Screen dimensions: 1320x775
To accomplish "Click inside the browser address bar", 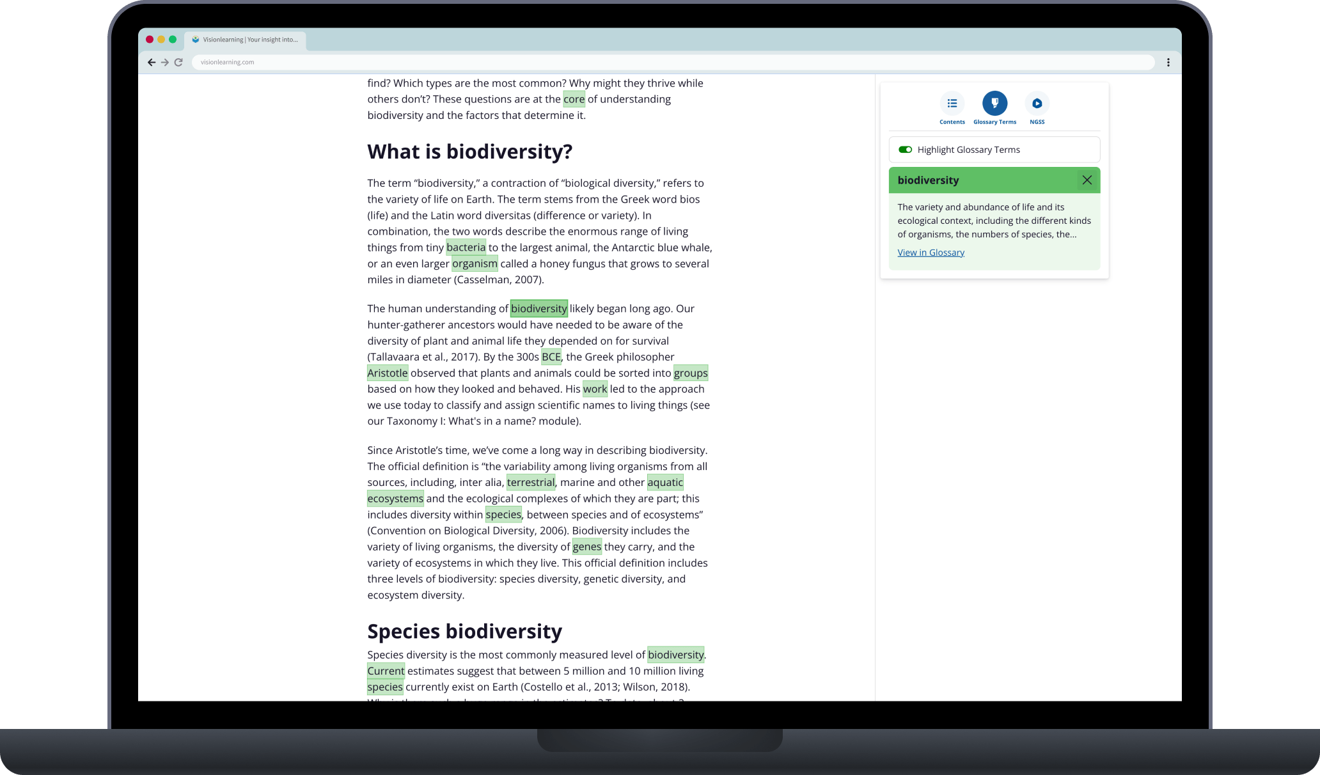I will [661, 62].
